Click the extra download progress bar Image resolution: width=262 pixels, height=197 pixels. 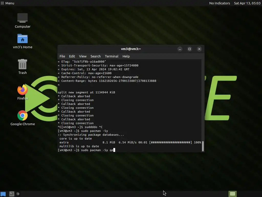(171, 142)
